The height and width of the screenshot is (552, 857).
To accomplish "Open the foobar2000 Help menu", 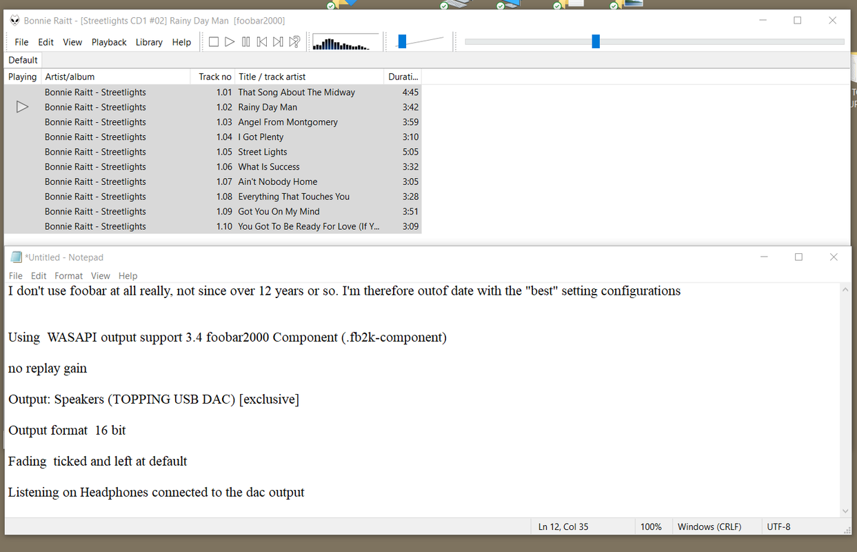I will tap(181, 42).
